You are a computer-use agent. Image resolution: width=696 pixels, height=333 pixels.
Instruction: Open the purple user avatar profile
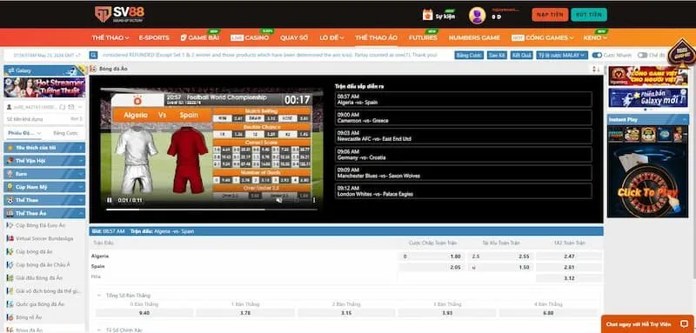(x=477, y=16)
